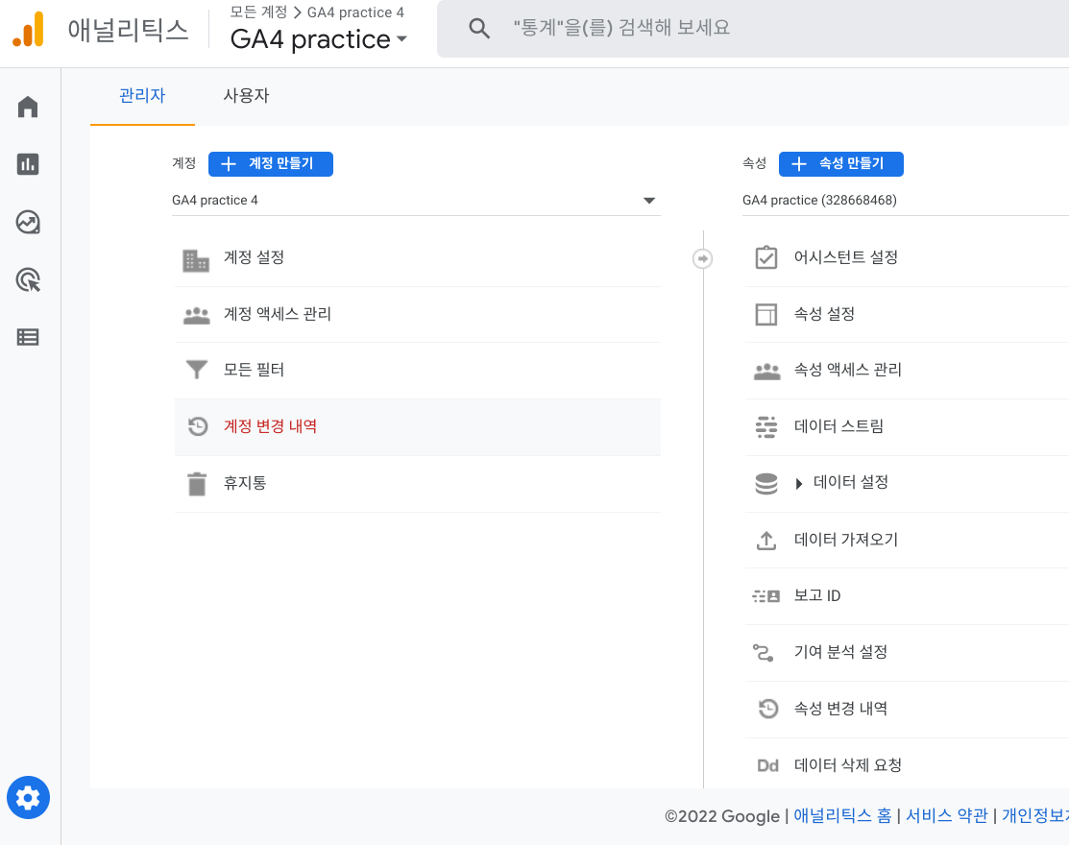Switch to the 사용자 tab
This screenshot has height=845, width=1069.
click(246, 96)
